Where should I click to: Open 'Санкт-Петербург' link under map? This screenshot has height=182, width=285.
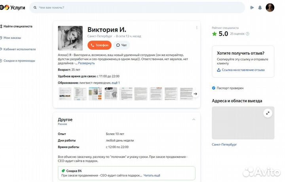pos(224,144)
